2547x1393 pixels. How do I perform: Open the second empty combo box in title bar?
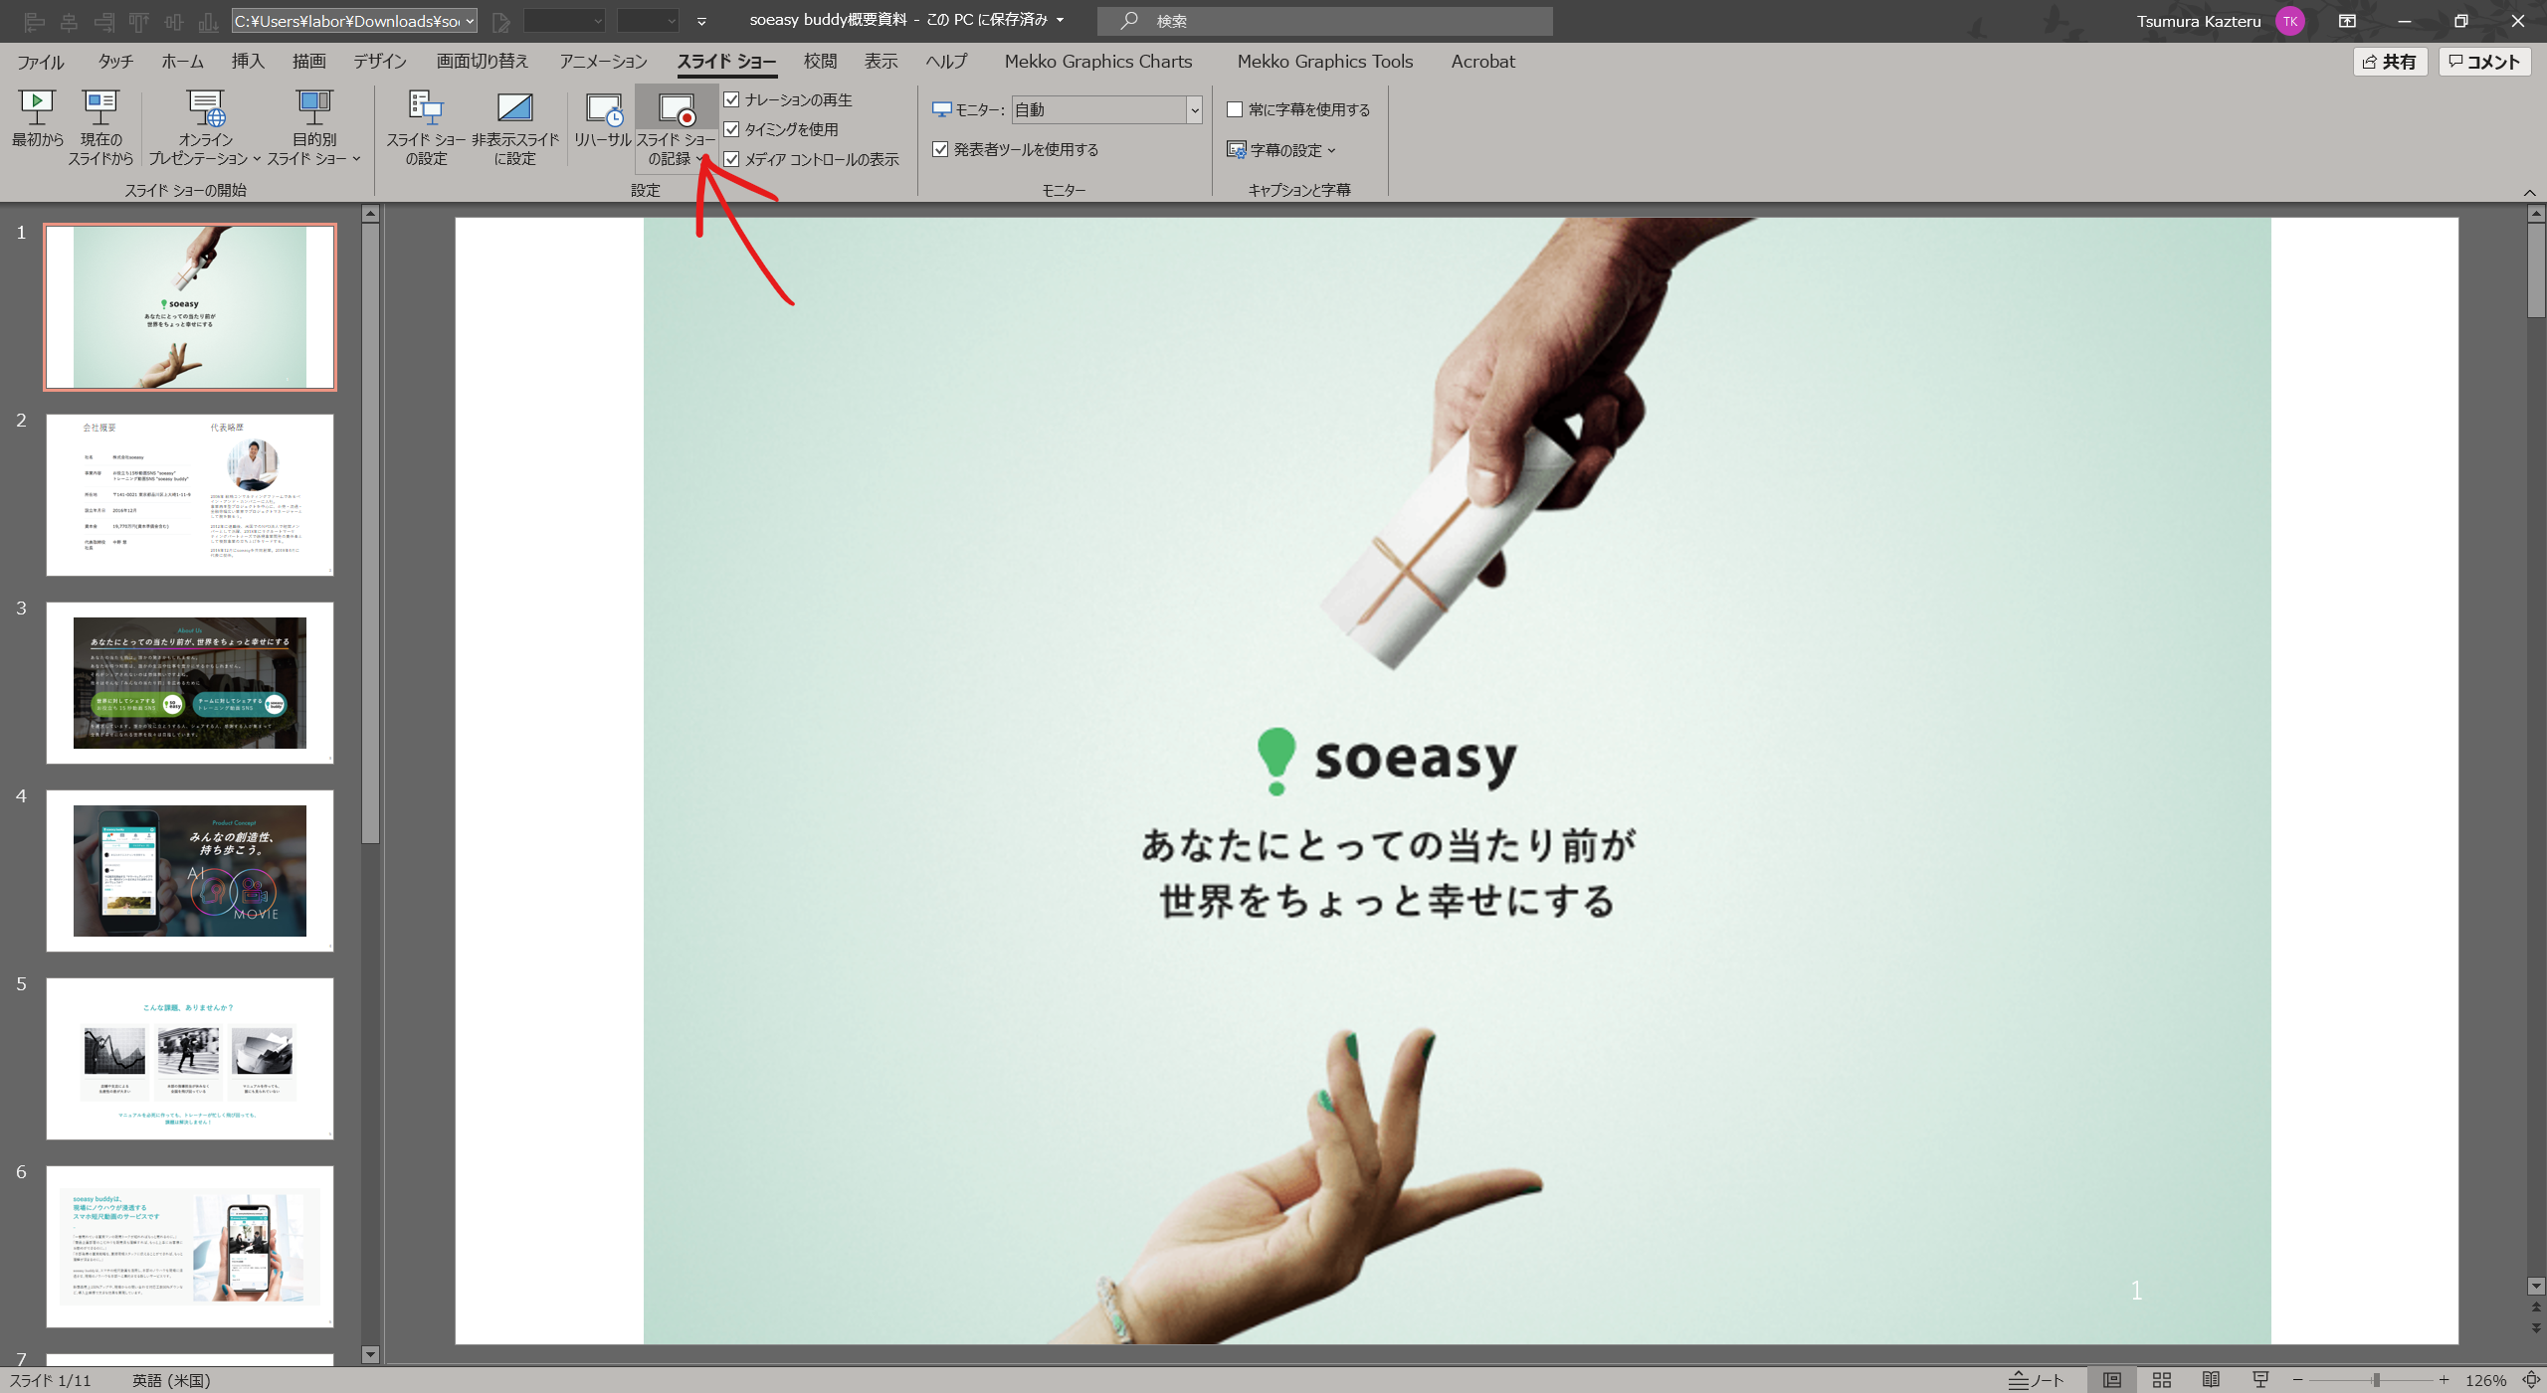click(648, 21)
